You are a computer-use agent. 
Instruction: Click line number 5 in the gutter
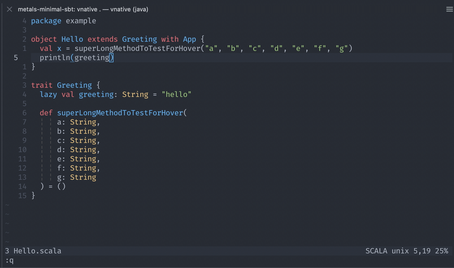(x=15, y=58)
